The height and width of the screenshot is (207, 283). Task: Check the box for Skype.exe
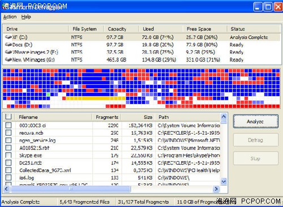(8, 155)
